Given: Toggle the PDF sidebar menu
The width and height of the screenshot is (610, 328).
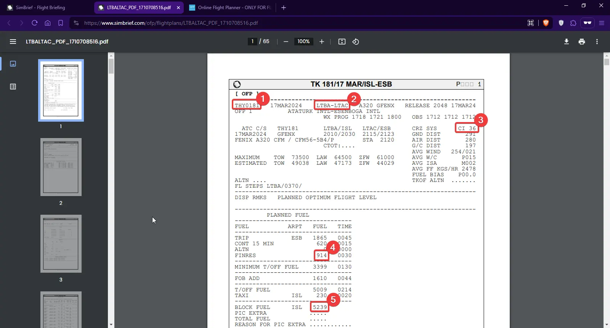Looking at the screenshot, I should pos(13,42).
